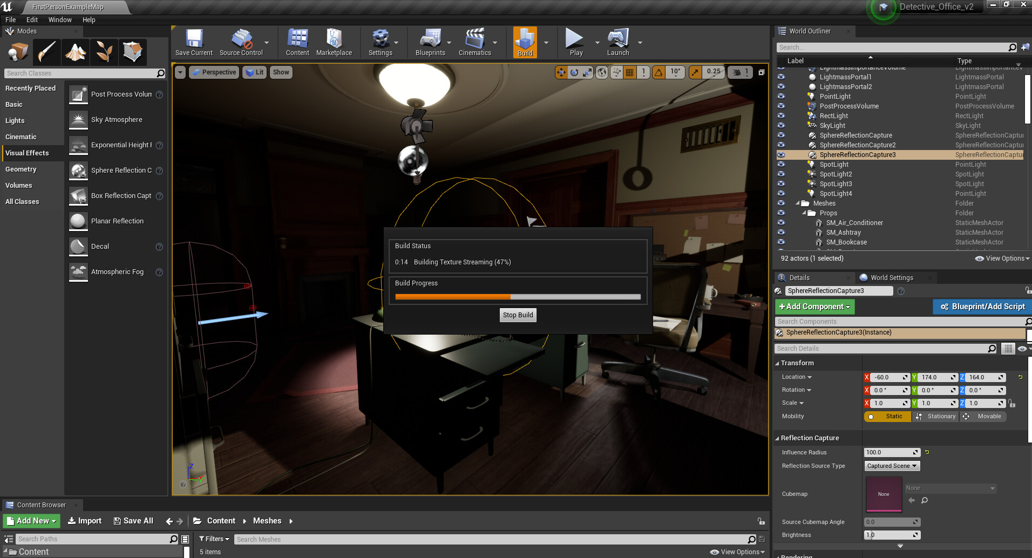Activate Landscape editing mode

point(75,51)
